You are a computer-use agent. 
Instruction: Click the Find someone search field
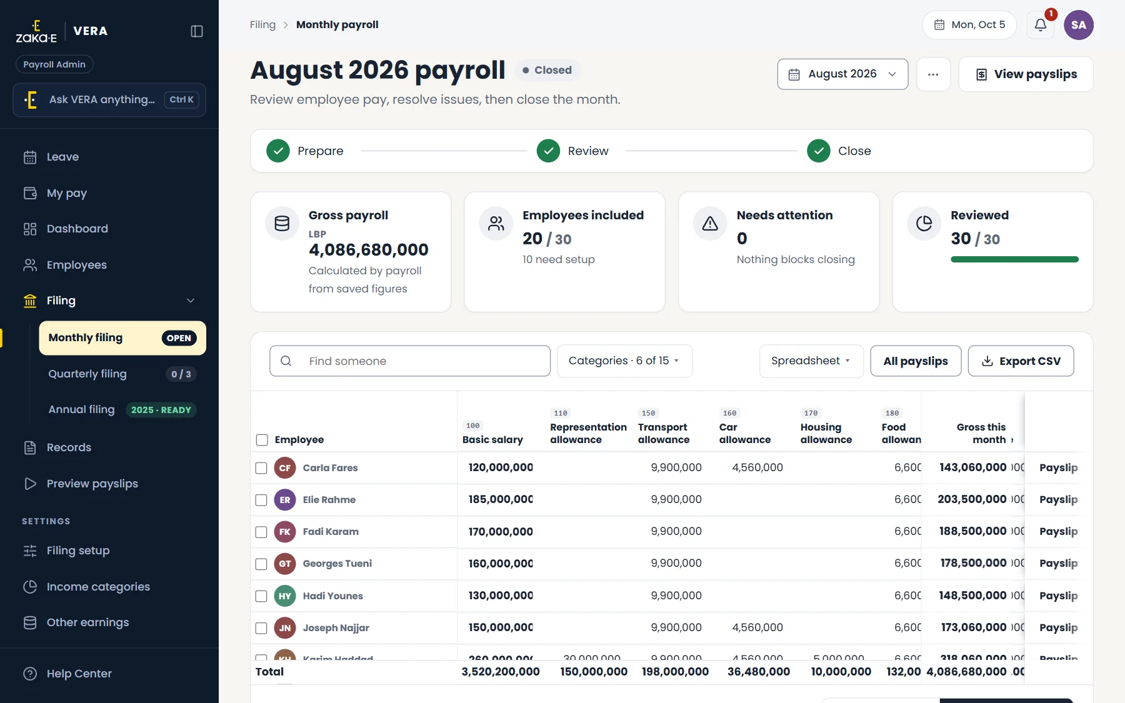(410, 361)
